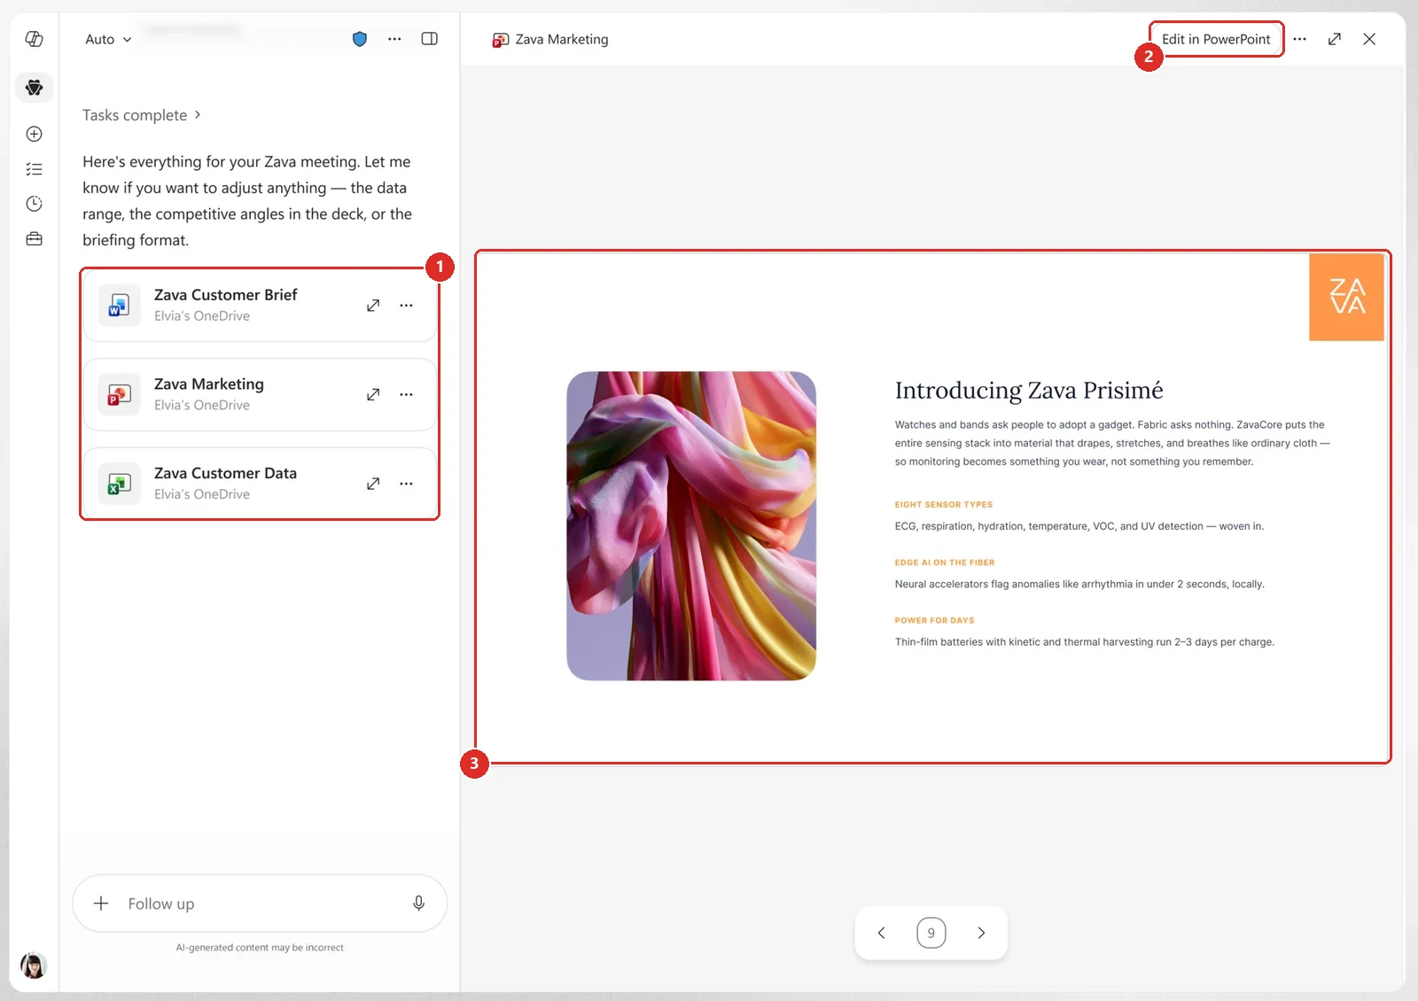Go to the next slide arrow
This screenshot has height=1001, width=1418.
(981, 933)
